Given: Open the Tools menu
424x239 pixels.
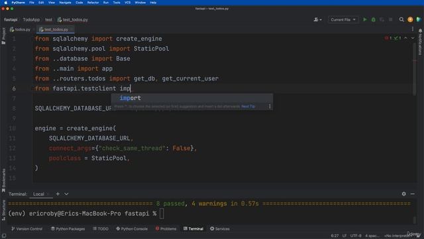Looking at the screenshot, I should tap(117, 3).
